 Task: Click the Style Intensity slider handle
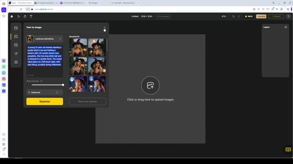click(x=63, y=85)
